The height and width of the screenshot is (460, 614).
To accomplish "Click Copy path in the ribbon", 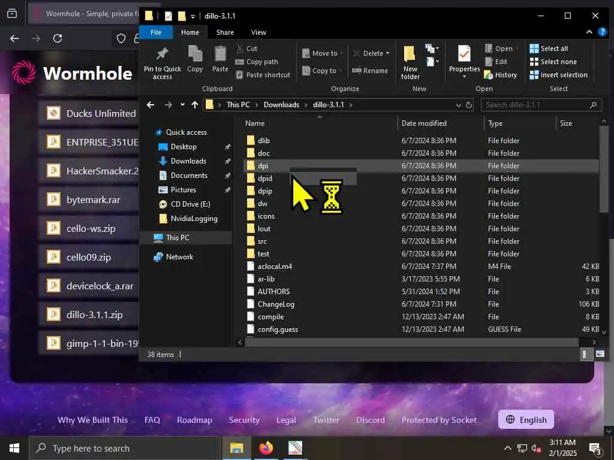I will [x=257, y=62].
